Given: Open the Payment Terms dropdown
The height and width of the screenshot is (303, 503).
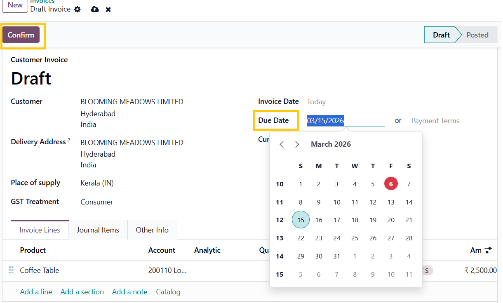Looking at the screenshot, I should click(x=435, y=121).
